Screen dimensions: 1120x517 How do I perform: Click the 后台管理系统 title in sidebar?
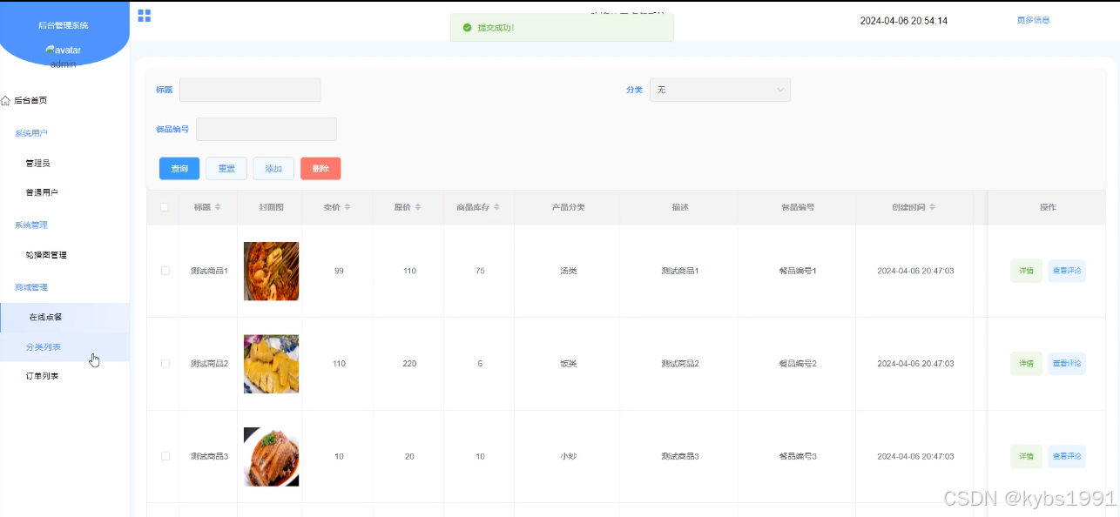[63, 25]
